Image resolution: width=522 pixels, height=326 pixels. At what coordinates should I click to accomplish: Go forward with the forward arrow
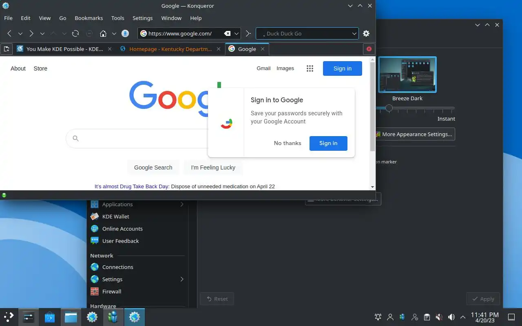[x=31, y=33]
